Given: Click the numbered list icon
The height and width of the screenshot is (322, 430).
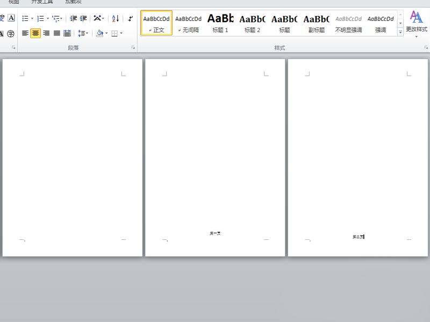Looking at the screenshot, I should [x=40, y=18].
